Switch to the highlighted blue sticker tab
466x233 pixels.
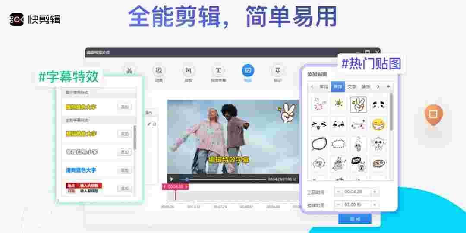tap(338, 87)
